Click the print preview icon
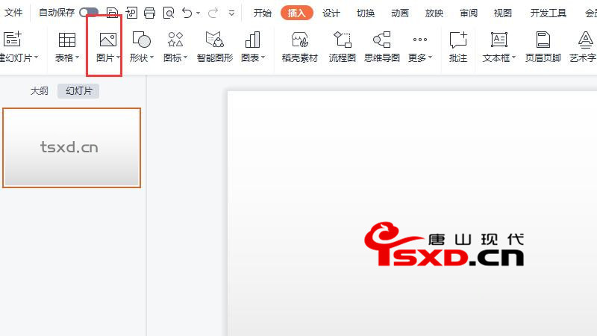 [x=169, y=13]
